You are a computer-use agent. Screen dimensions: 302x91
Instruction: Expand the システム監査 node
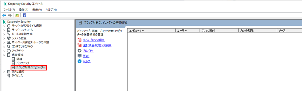[4, 38]
